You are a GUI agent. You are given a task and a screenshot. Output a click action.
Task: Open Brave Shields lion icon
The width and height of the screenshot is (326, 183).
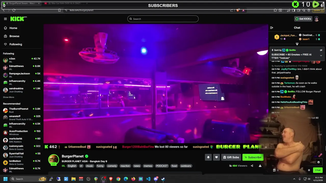click(x=238, y=10)
